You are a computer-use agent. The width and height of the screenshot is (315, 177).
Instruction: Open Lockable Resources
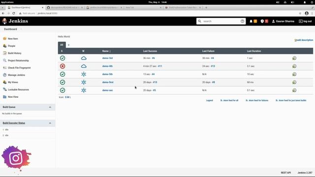pos(18,89)
